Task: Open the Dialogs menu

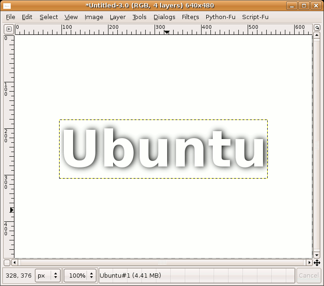Action: (164, 17)
